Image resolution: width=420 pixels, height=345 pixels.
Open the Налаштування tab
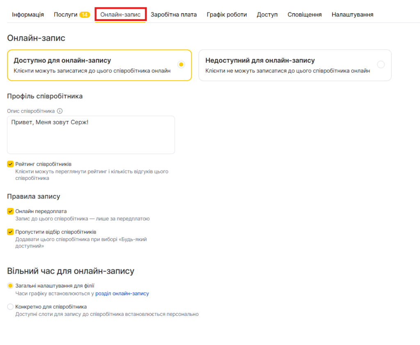pos(352,15)
